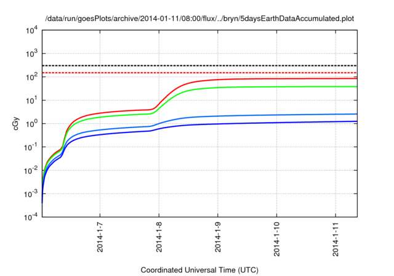The width and height of the screenshot is (394, 276).
Task: Click the 10^2 y-axis tick label
Action: tap(32, 76)
